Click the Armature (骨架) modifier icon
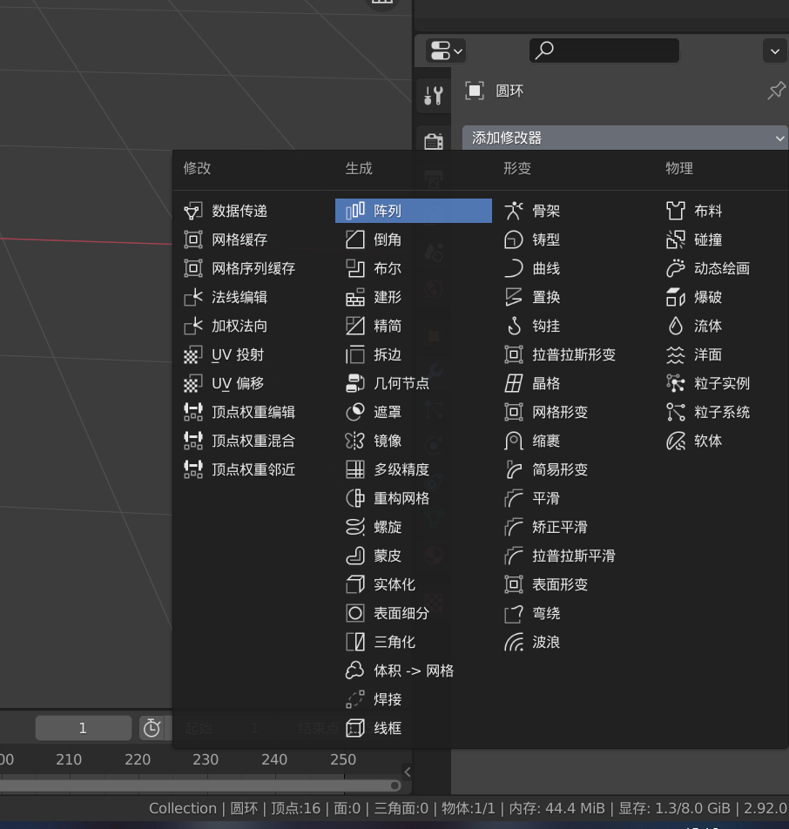 514,211
